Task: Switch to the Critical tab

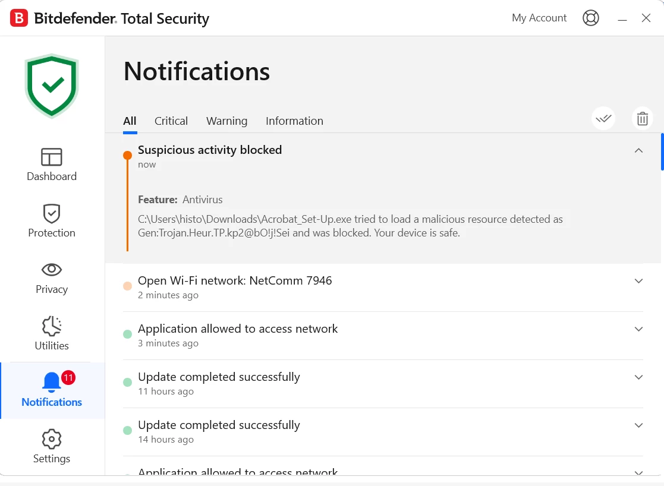Action: [x=171, y=121]
